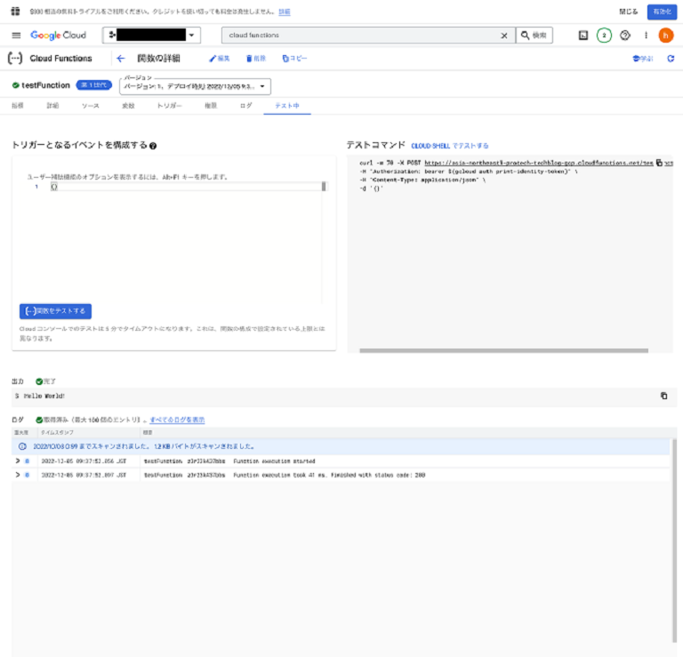
Task: Switch to the trigger tab
Action: coord(170,106)
